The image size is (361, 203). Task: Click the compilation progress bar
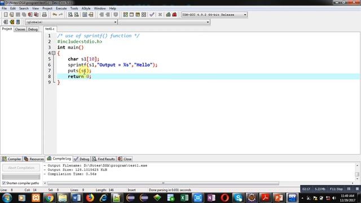21,176
